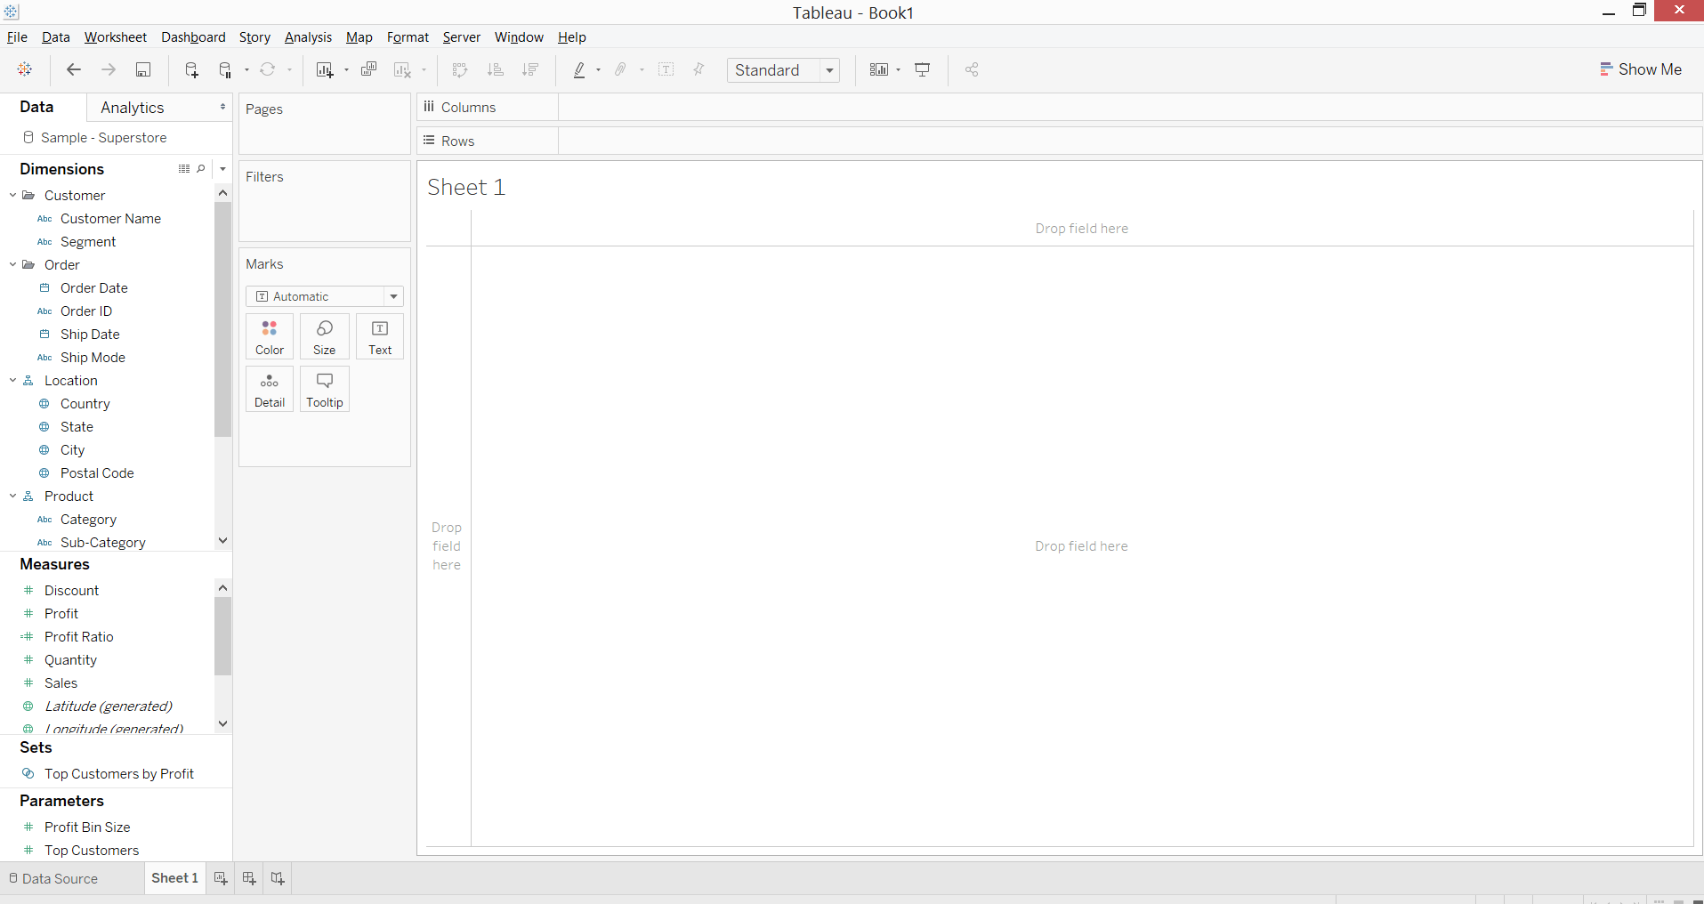Viewport: 1704px width, 904px height.
Task: Click the Share workbook icon
Action: (972, 69)
